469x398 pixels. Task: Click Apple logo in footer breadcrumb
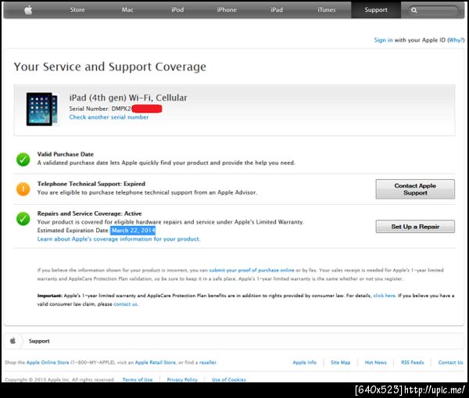click(13, 341)
